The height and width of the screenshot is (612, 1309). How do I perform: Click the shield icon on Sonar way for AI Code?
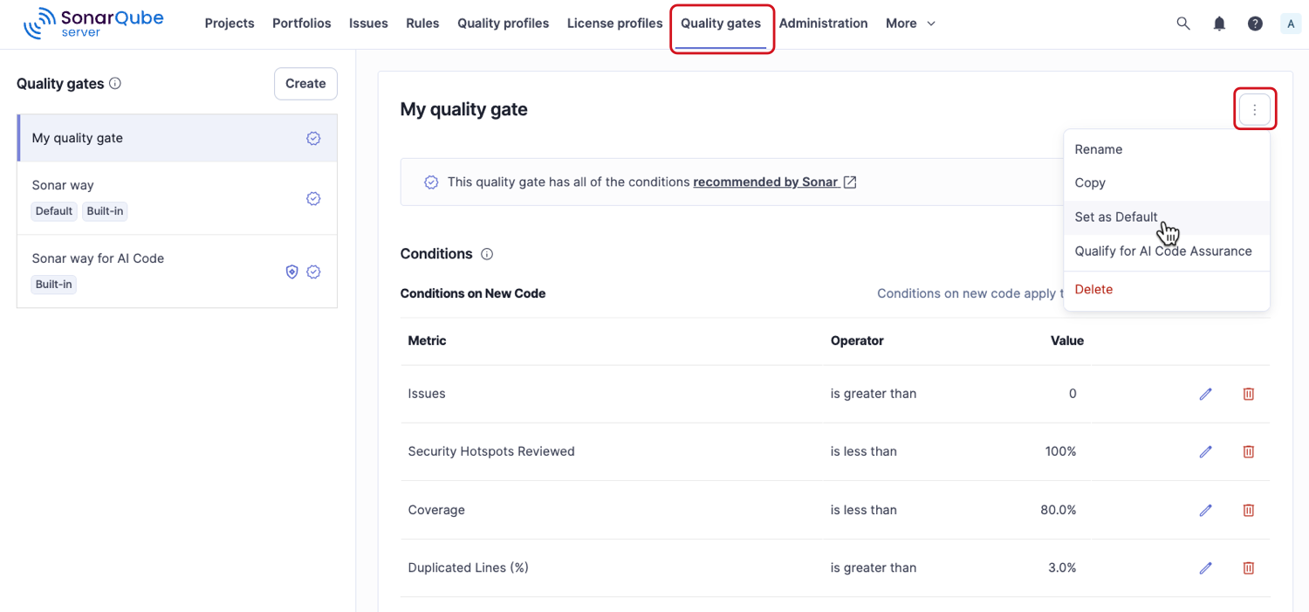tap(291, 272)
